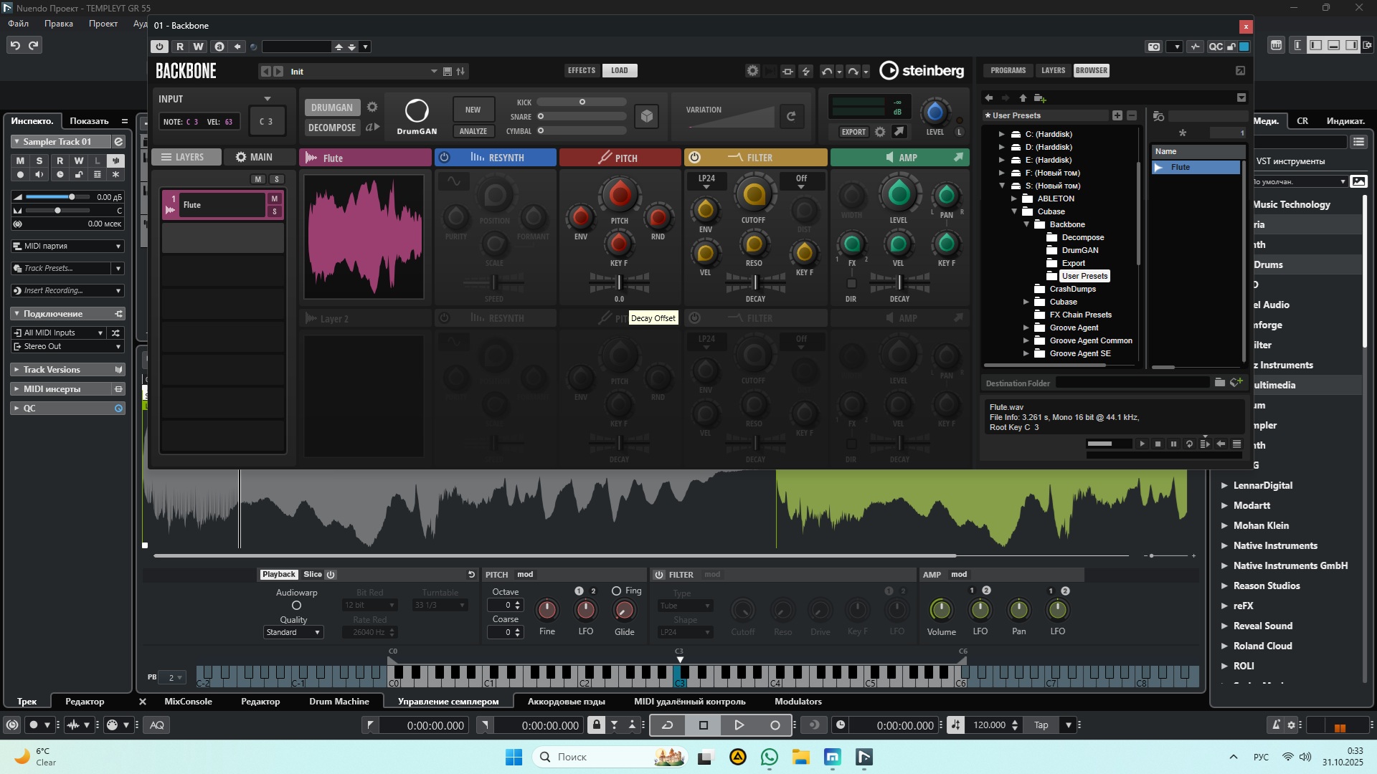Open the Quality Standard dropdown
This screenshot has width=1377, height=774.
coord(293,633)
